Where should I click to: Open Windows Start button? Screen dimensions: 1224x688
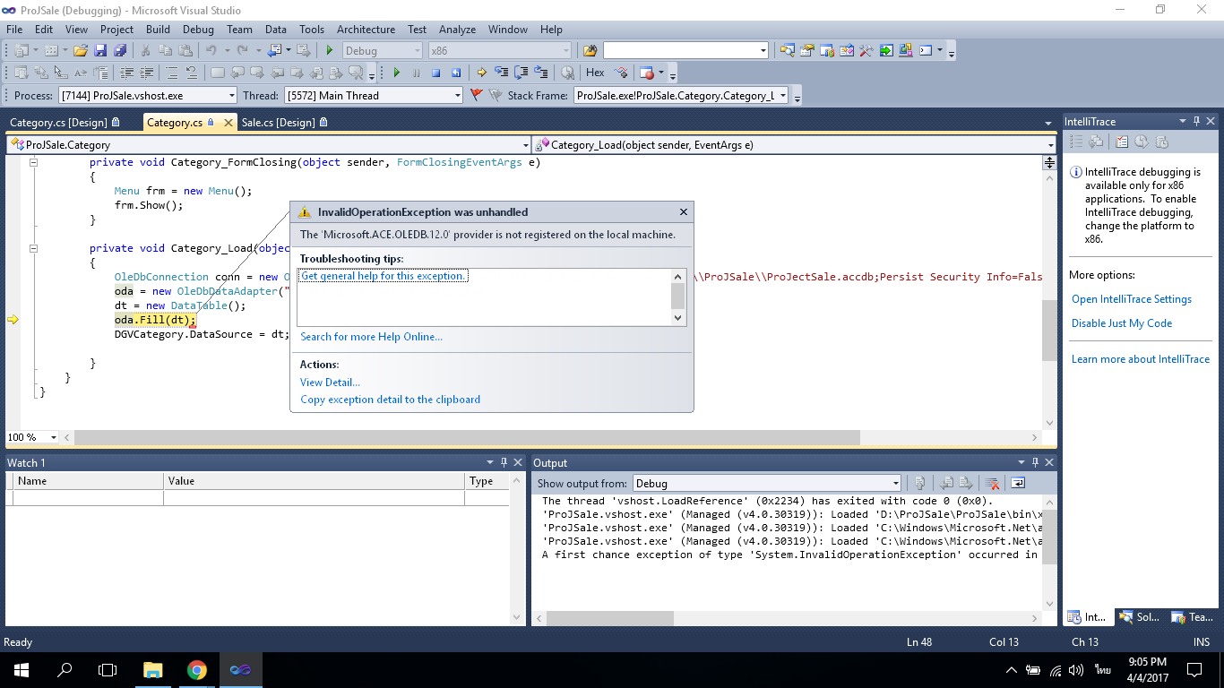[21, 669]
